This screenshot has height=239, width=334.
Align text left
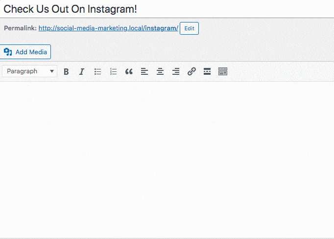pos(144,71)
